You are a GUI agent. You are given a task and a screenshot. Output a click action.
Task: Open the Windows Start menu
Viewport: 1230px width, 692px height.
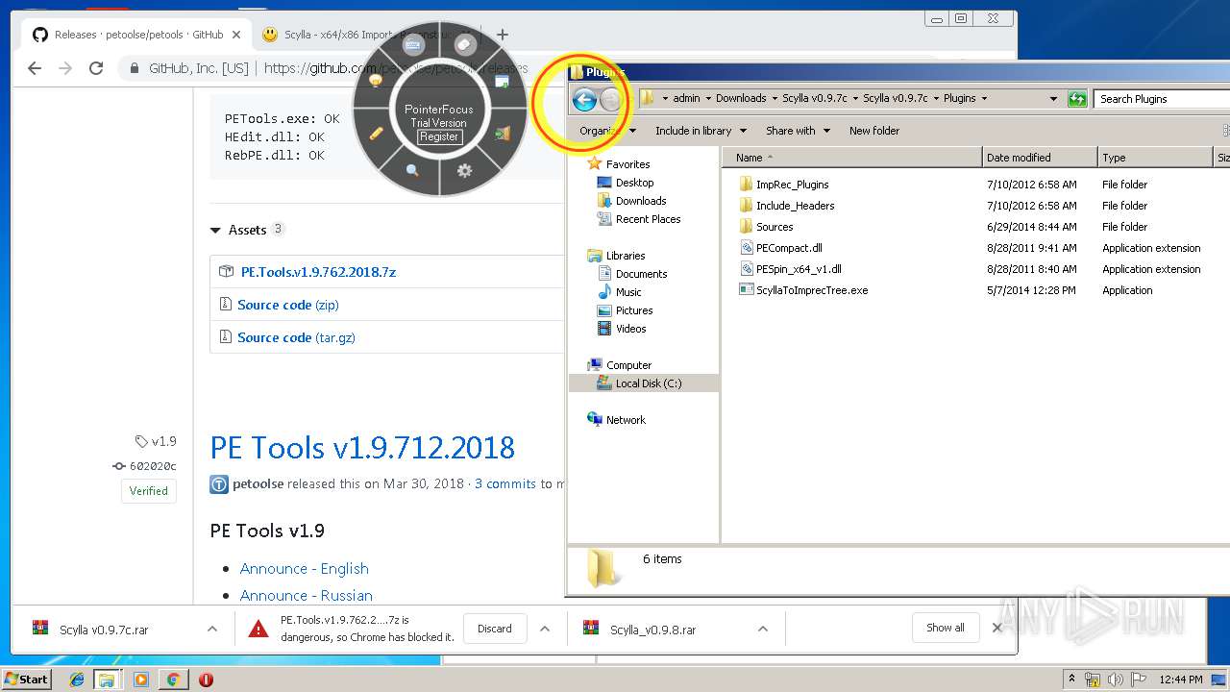27,679
